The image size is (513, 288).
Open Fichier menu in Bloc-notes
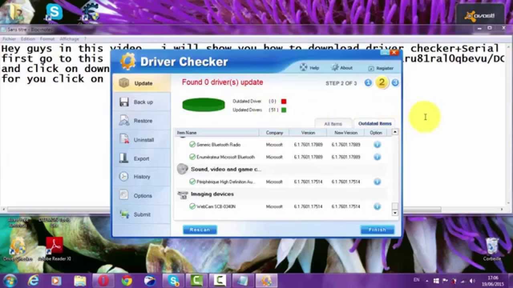click(x=9, y=39)
